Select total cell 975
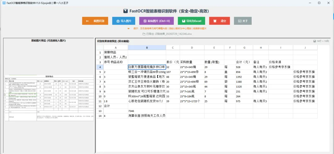Viewport: 334px width, 154px height. [244, 101]
